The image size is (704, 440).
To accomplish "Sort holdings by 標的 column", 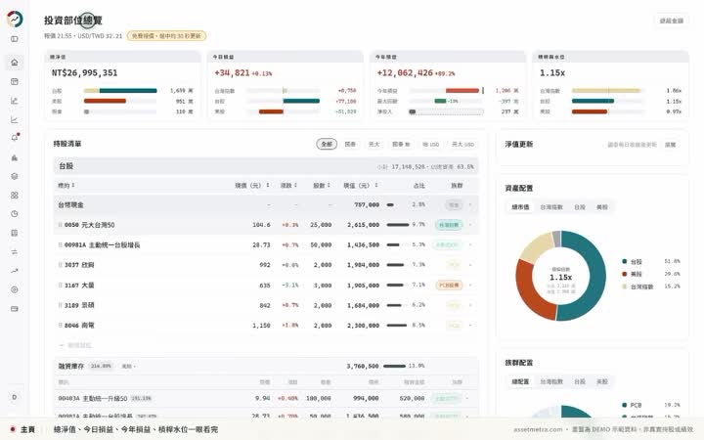I will pos(66,186).
